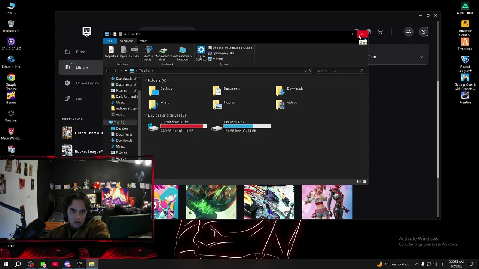Viewport: 479px width, 269px height.
Task: Click the Properties ribbon icon in File Explorer
Action: tap(111, 52)
